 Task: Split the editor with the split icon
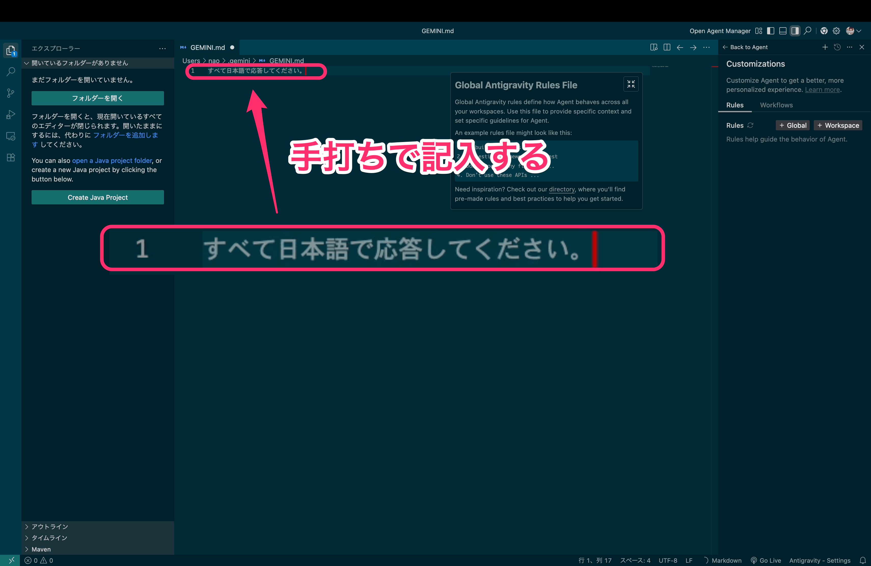[667, 47]
